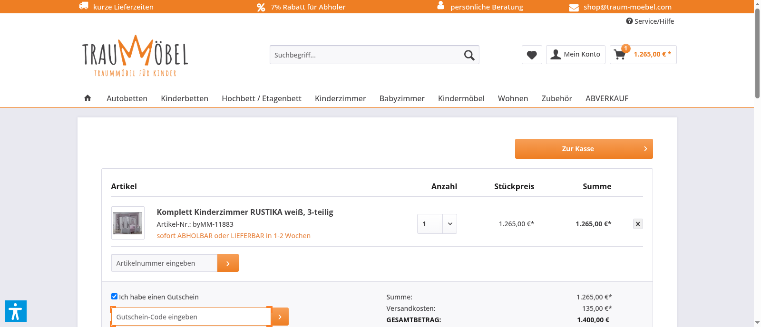Open the Service/Hilfe link
The width and height of the screenshot is (761, 327).
(x=650, y=21)
